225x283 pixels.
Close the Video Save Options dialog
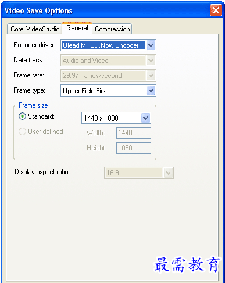(x=216, y=10)
